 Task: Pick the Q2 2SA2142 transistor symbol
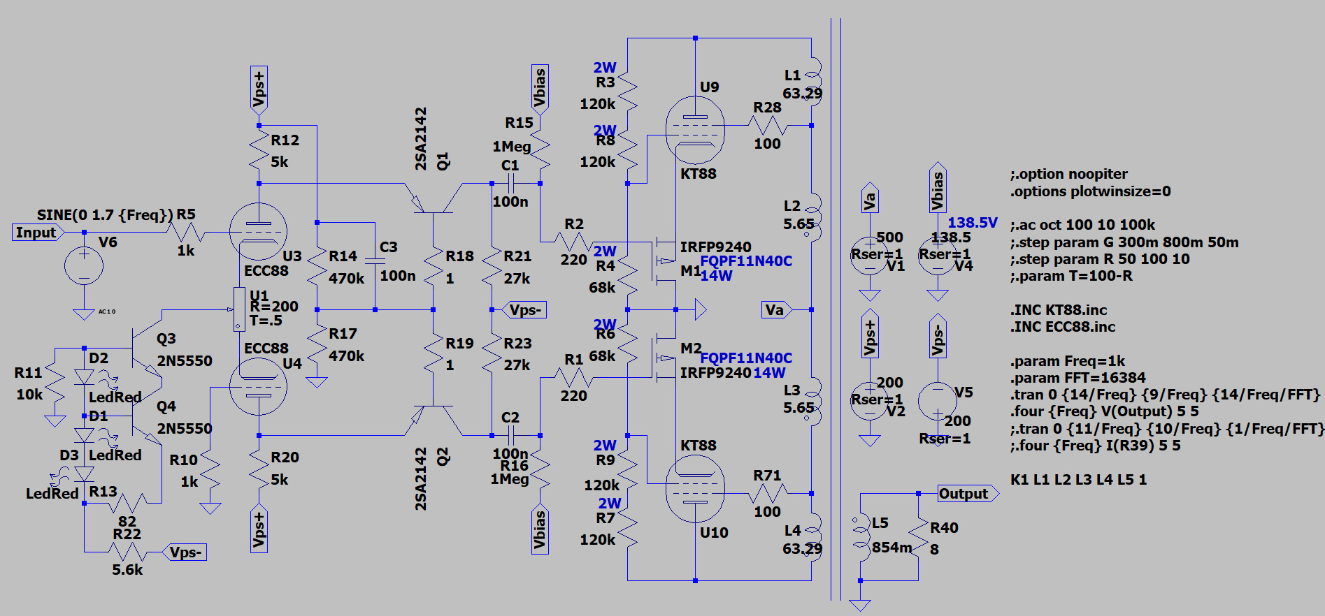(434, 420)
